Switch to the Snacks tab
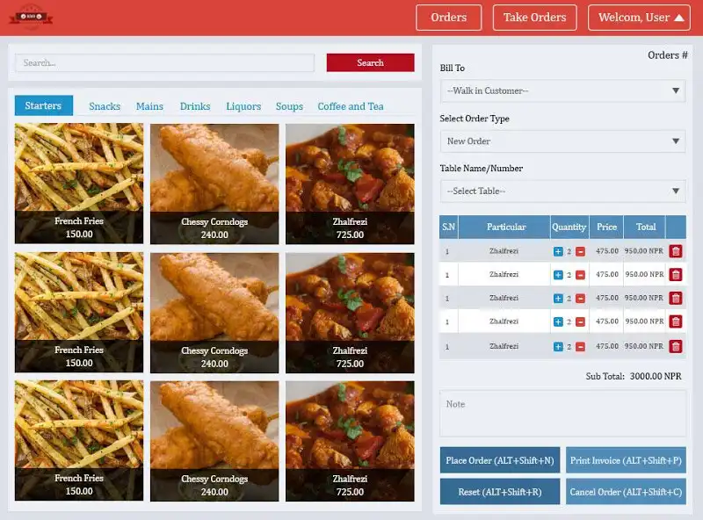703x520 pixels. [105, 106]
